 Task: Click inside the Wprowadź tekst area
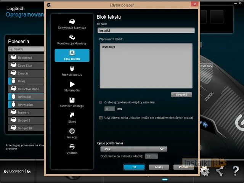[x=146, y=66]
